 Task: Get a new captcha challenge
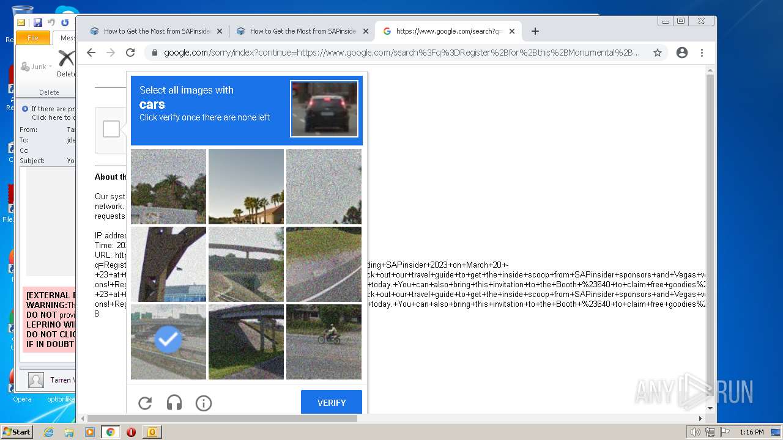(145, 403)
